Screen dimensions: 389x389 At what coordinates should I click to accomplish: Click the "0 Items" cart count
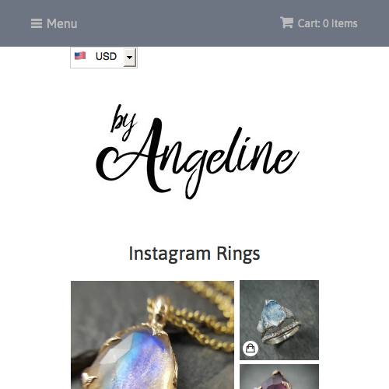[x=340, y=23]
